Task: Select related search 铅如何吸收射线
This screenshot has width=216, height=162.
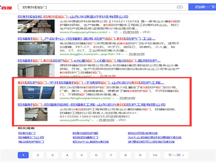Action: click(143, 133)
